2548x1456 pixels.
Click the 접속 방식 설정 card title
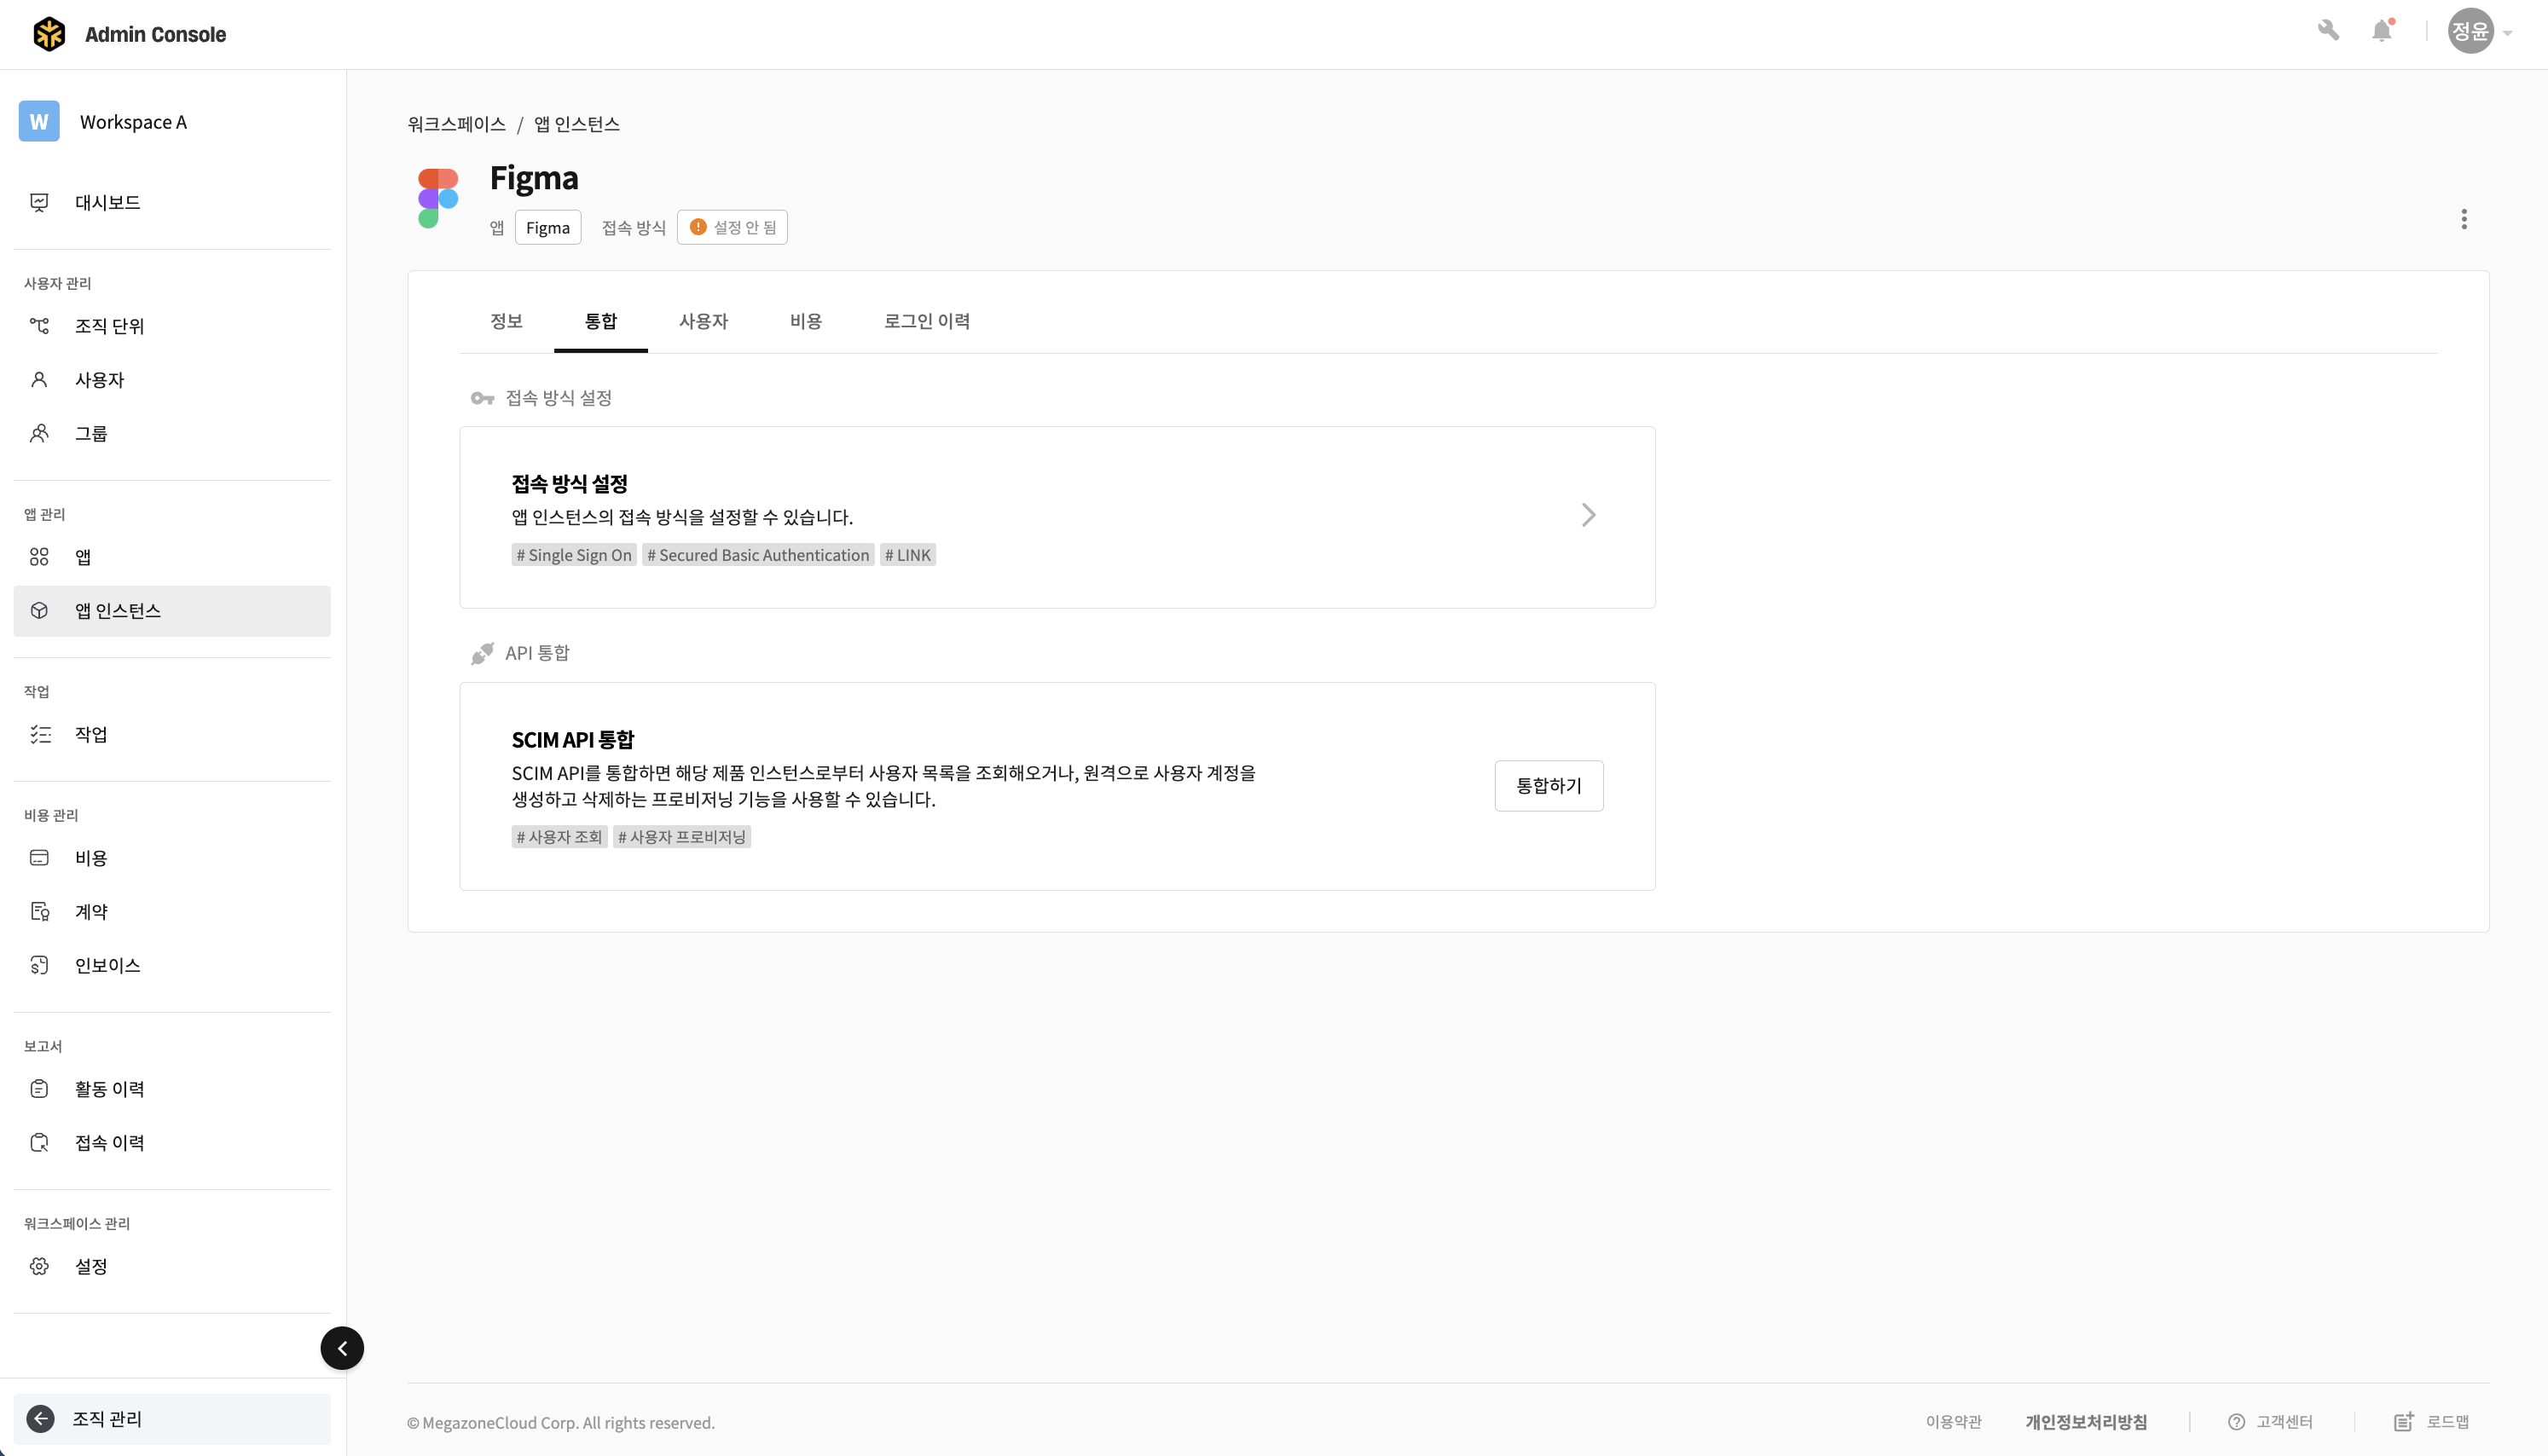pyautogui.click(x=570, y=484)
